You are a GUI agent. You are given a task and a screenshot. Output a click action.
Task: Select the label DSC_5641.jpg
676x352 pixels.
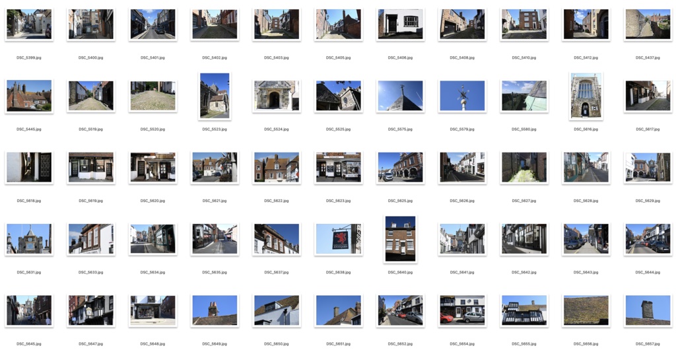tap(462, 272)
